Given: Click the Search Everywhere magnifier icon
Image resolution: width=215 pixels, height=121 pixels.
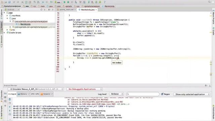Looking at the screenshot, I should coord(209,2).
